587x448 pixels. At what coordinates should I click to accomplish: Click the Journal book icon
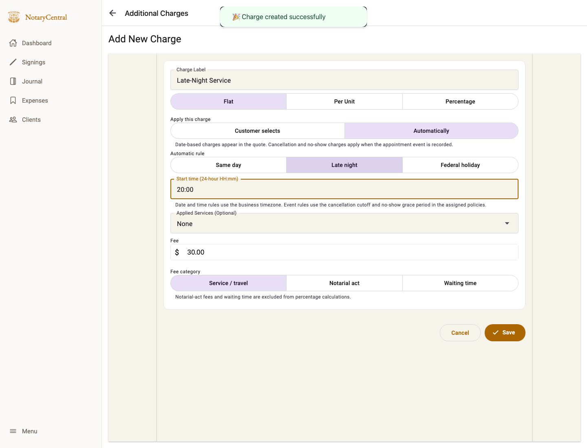click(x=13, y=81)
